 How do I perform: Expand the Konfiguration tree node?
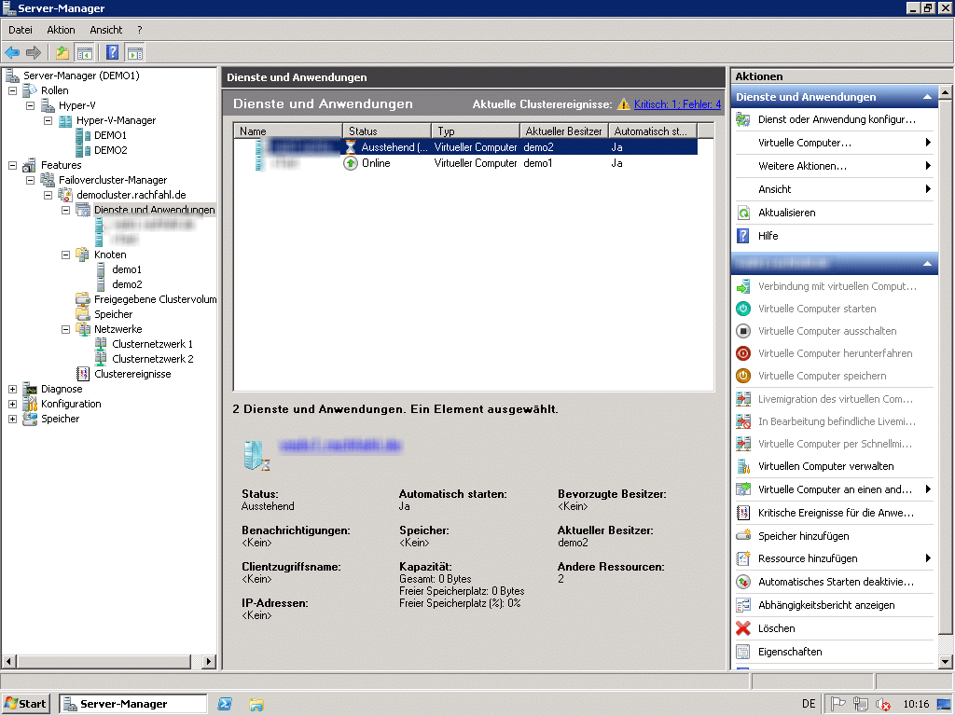[12, 404]
